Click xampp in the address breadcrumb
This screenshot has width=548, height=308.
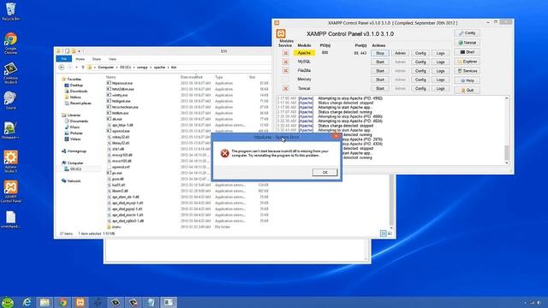pyautogui.click(x=142, y=67)
